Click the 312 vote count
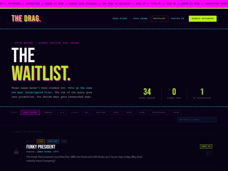 16,153
